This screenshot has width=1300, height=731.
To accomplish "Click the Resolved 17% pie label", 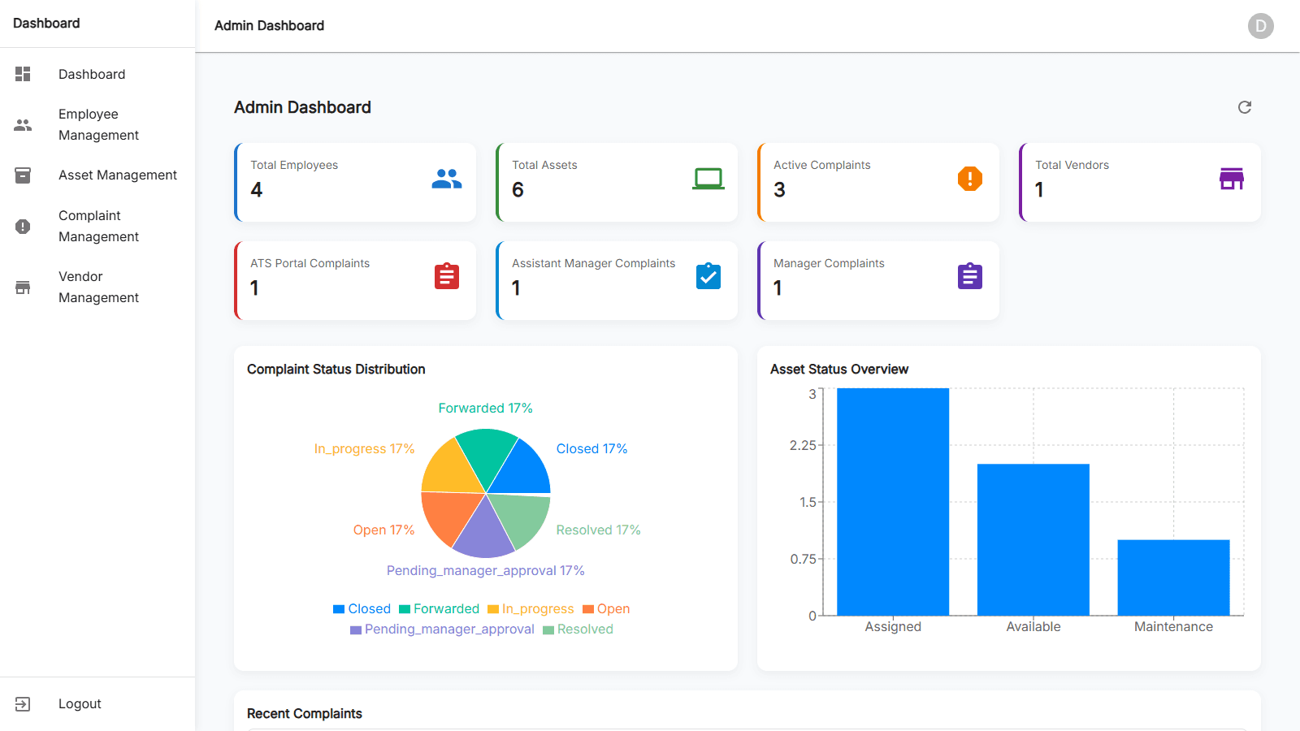I will (598, 530).
